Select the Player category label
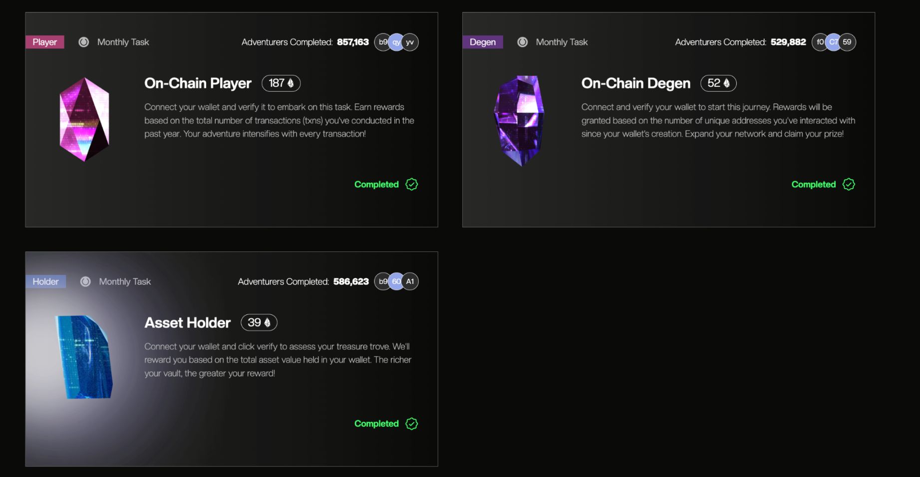 pyautogui.click(x=44, y=42)
